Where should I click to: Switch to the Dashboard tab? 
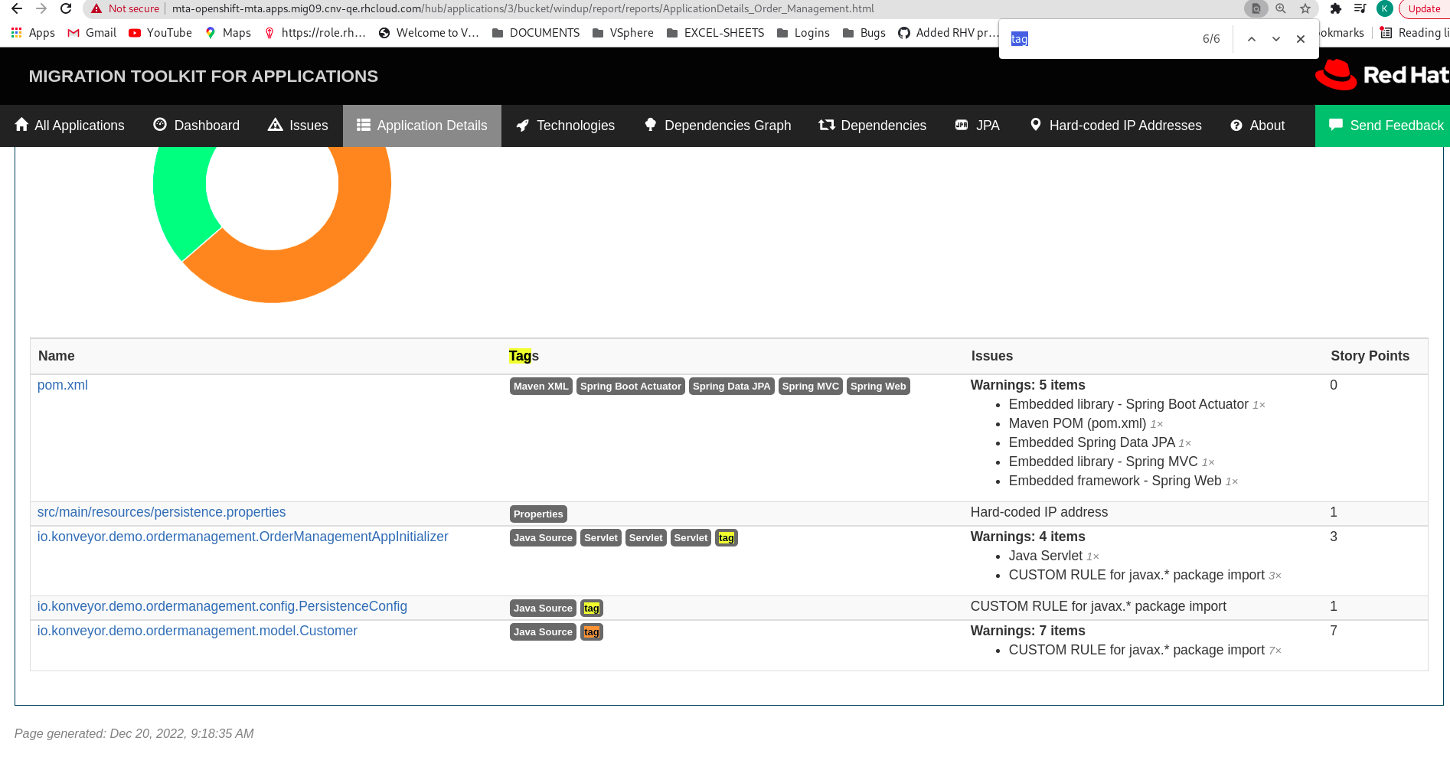click(197, 126)
